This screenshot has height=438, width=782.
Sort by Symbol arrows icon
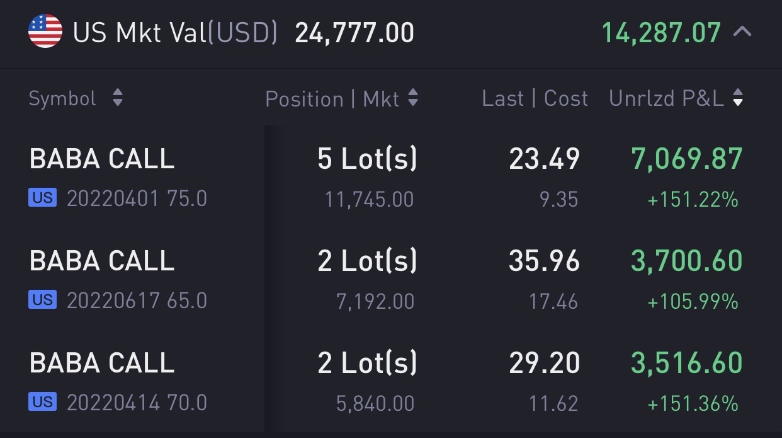point(118,98)
